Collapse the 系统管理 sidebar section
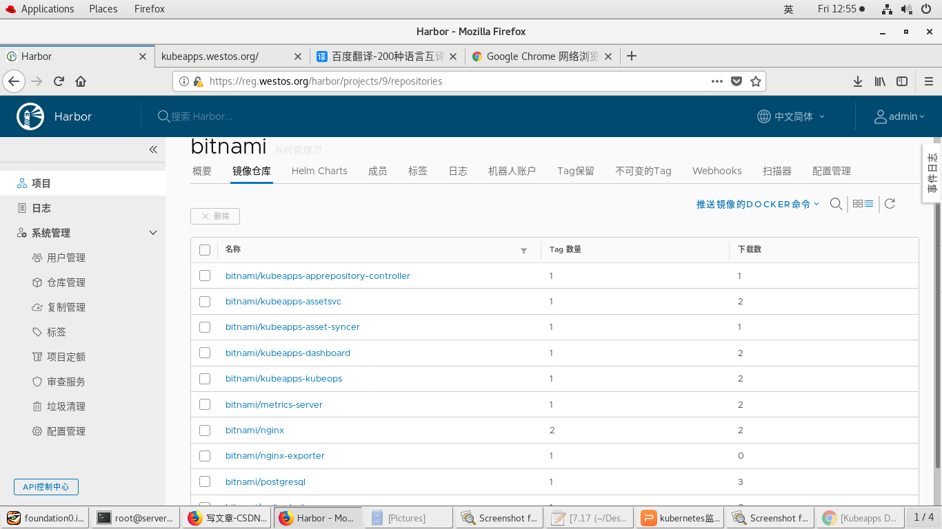 (x=153, y=233)
